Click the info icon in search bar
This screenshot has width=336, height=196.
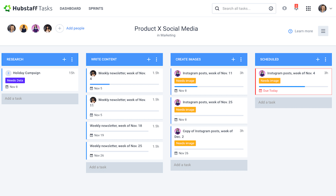(270, 8)
